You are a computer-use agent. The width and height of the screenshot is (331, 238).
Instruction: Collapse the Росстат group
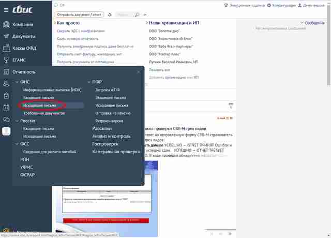point(17,121)
